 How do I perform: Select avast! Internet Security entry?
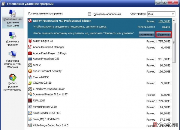100,71
